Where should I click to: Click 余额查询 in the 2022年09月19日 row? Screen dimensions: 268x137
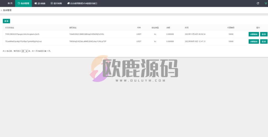point(254,42)
